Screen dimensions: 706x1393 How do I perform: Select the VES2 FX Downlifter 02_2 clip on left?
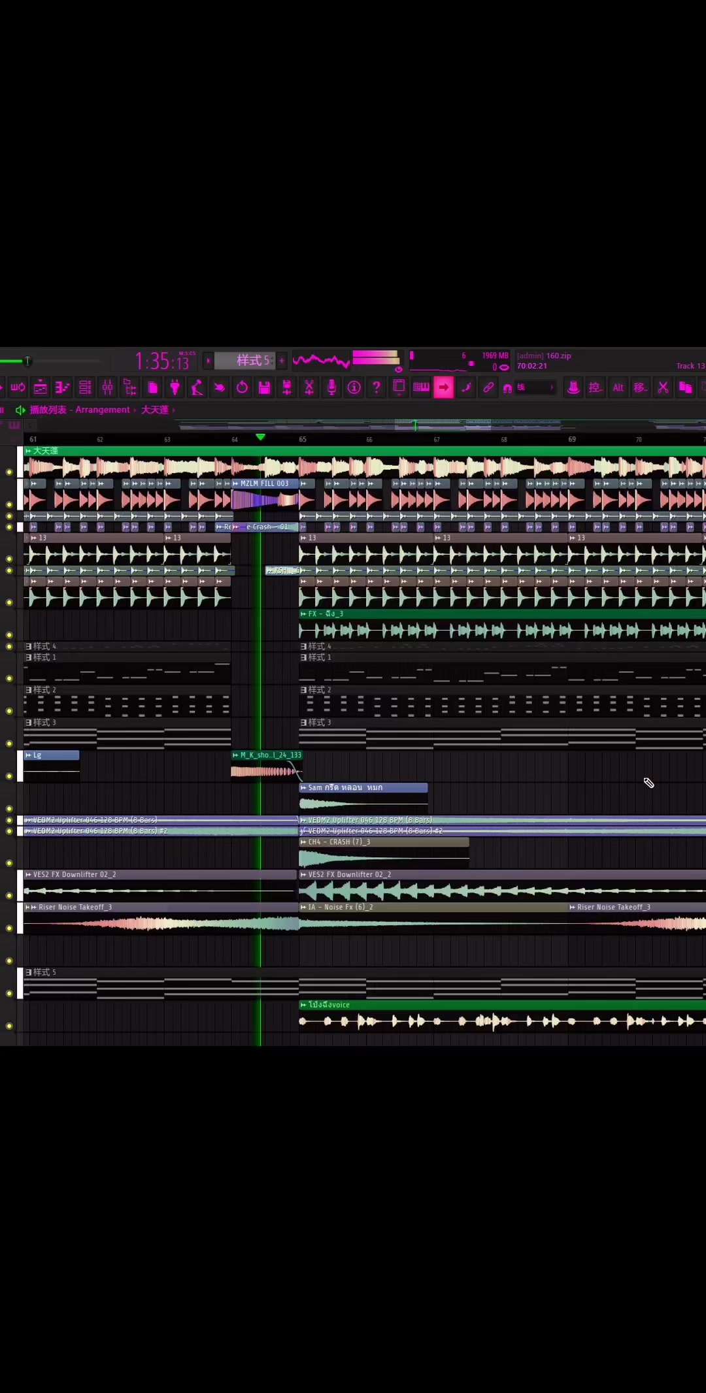(x=160, y=886)
